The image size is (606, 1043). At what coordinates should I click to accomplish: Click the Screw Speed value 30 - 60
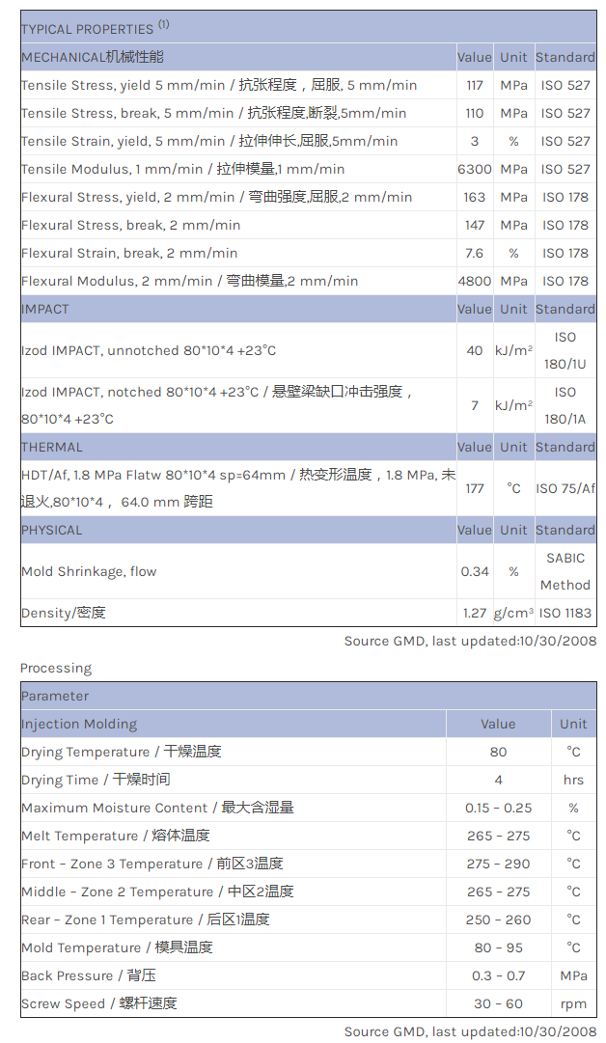pyautogui.click(x=498, y=1003)
